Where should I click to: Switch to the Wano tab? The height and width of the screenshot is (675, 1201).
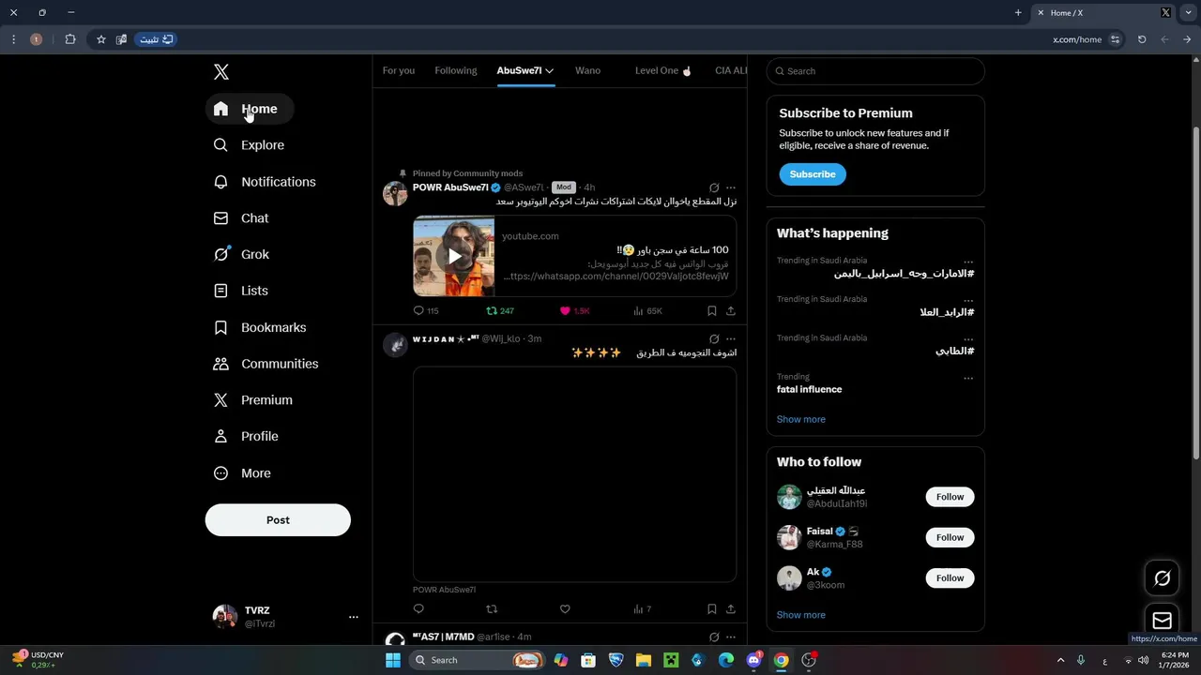[x=587, y=71]
